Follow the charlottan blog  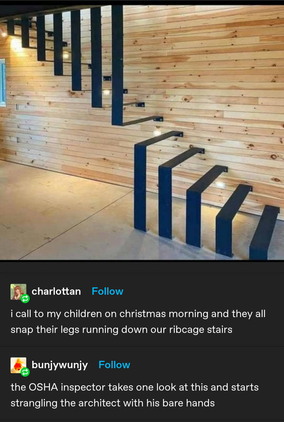pos(108,291)
